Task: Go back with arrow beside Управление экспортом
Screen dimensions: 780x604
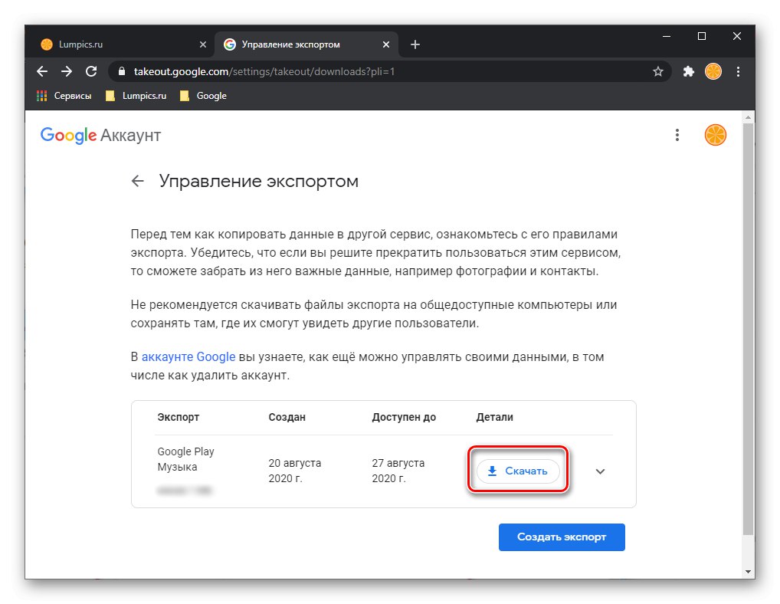Action: 138,181
